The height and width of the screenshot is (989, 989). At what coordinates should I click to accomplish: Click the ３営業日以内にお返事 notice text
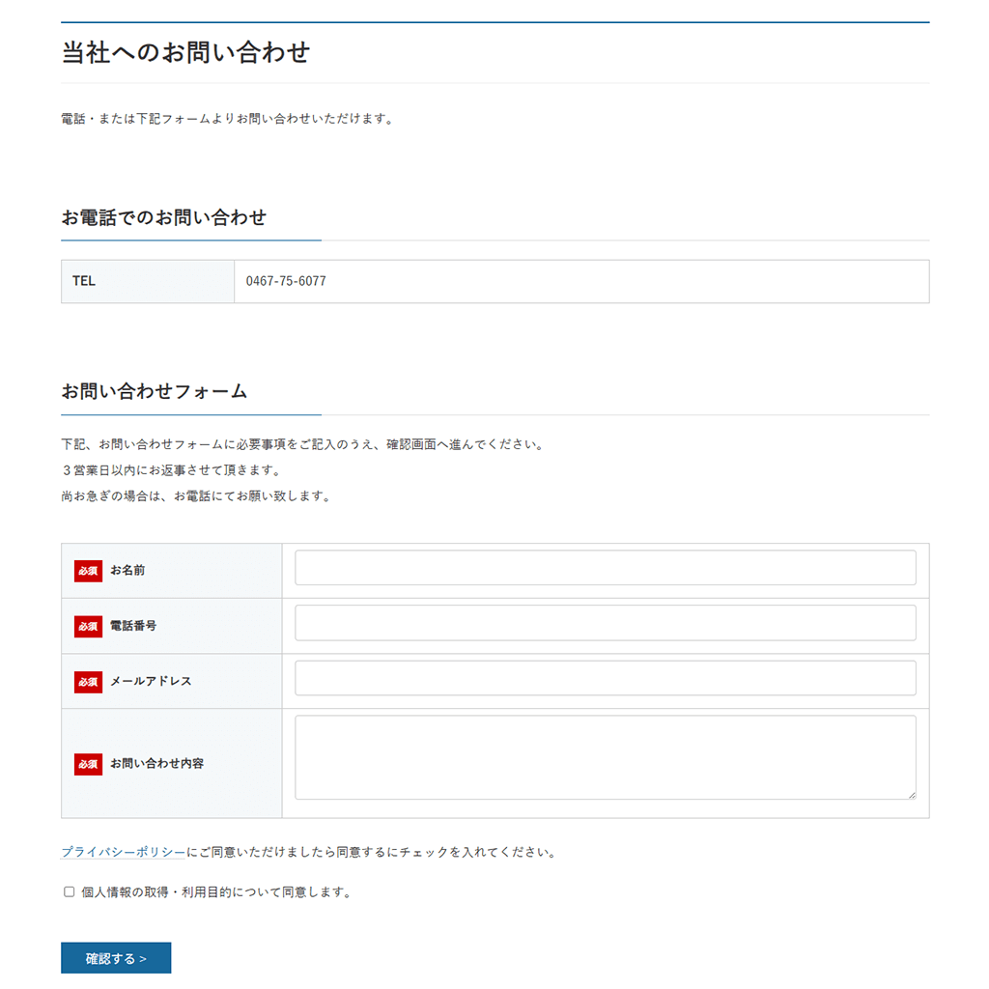tap(172, 470)
